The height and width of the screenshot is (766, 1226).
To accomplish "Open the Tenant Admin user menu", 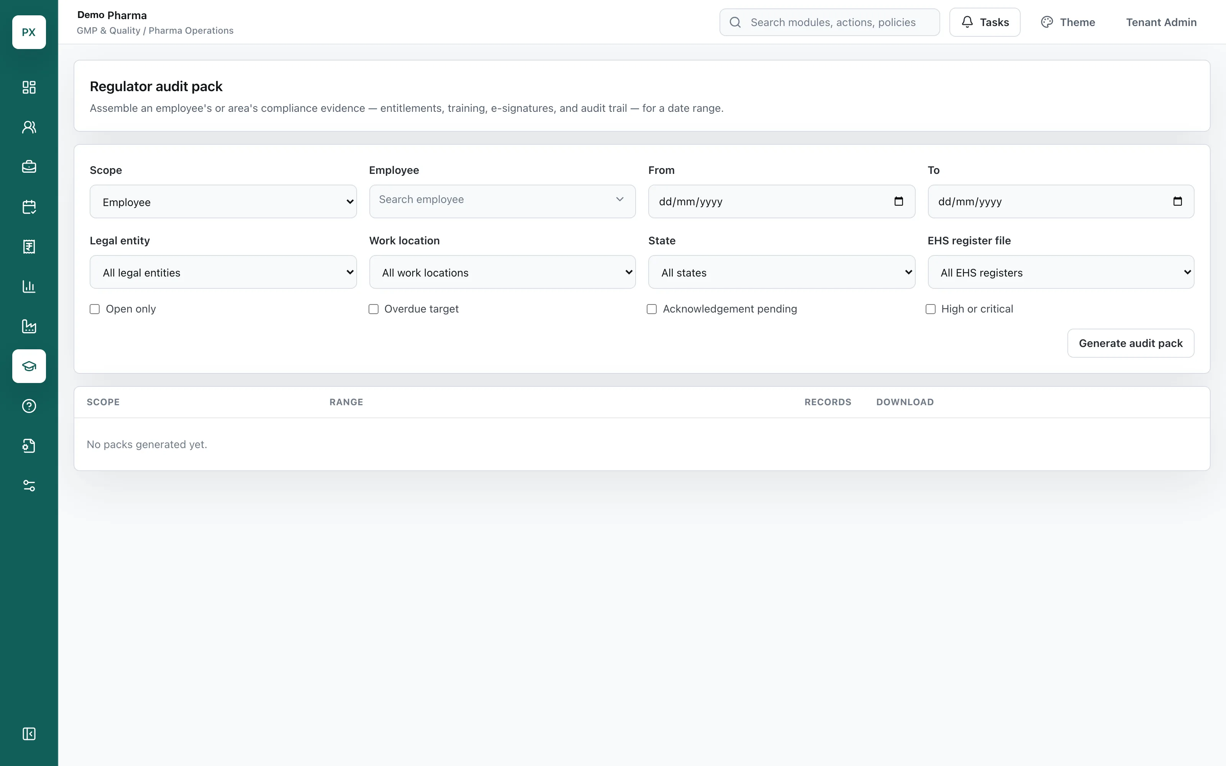I will pos(1161,22).
